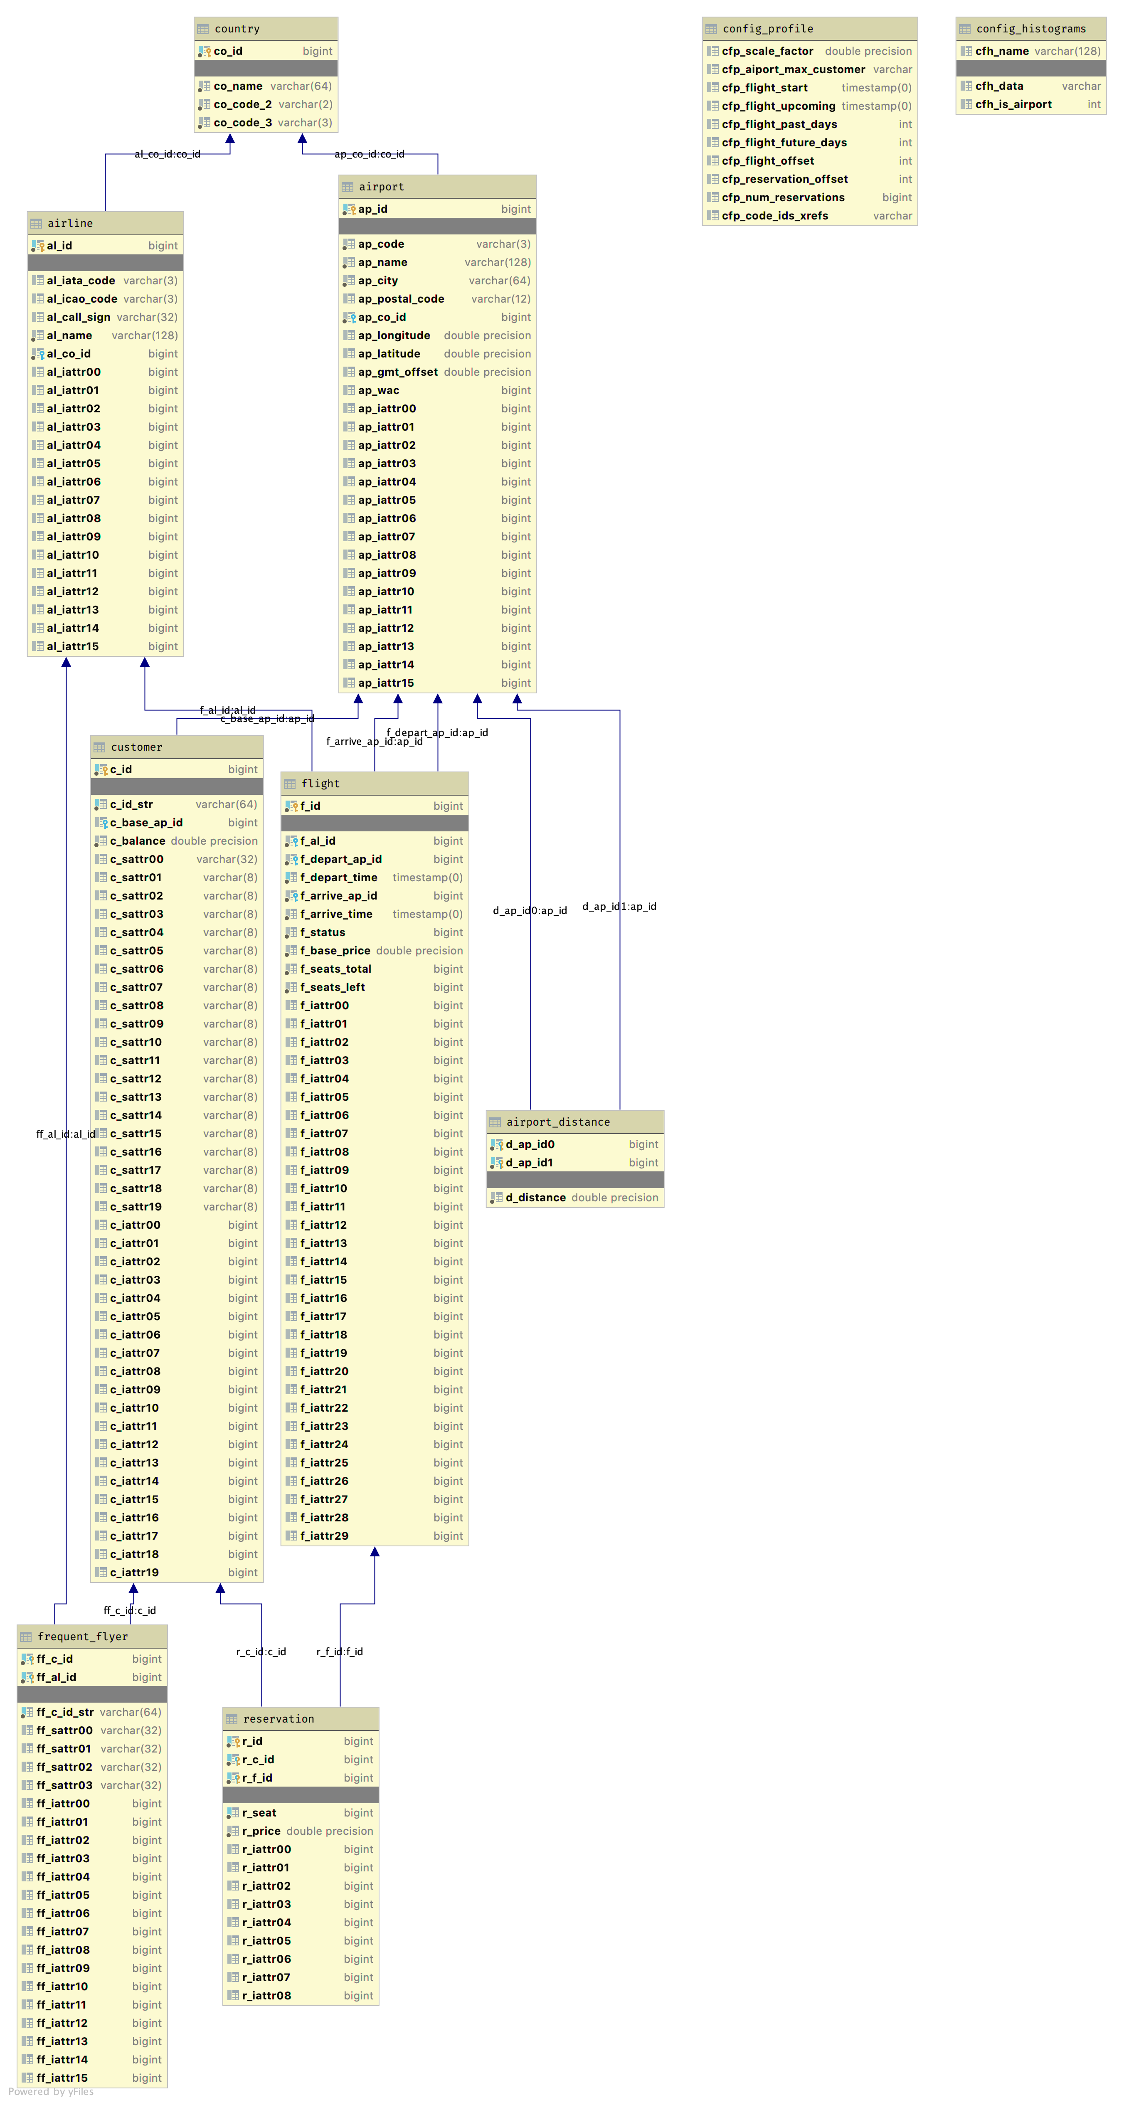This screenshot has width=1124, height=2105.
Task: Click the primary key icon beside co_id
Action: coord(205,52)
